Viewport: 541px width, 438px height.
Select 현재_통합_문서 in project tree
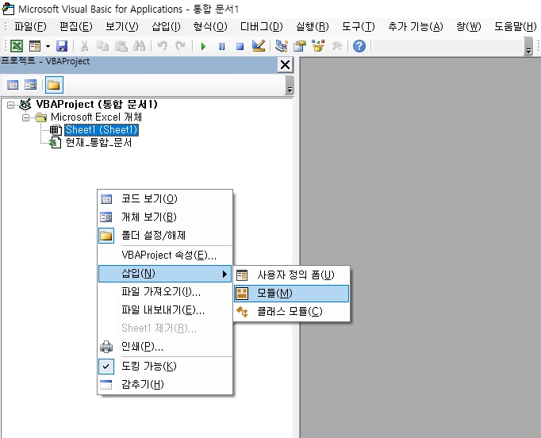coord(98,143)
